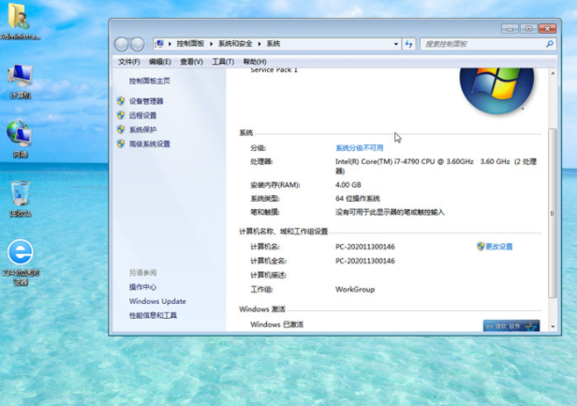Click the Forward navigation arrow button

138,44
